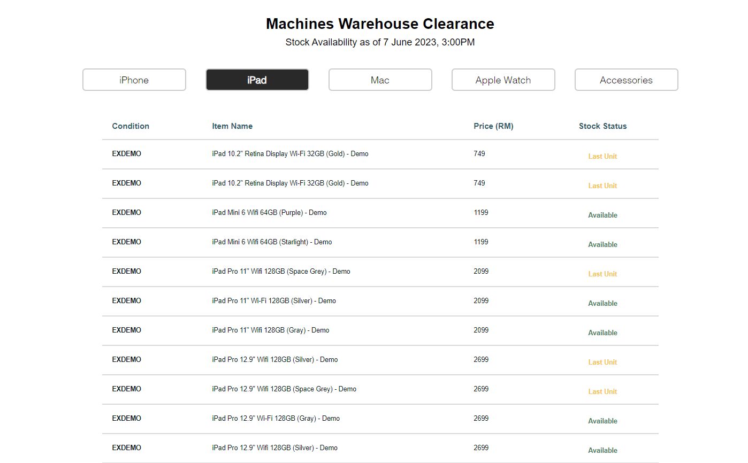Click Available status of iPad Mini 6 Purple
This screenshot has height=463, width=748.
(x=602, y=215)
